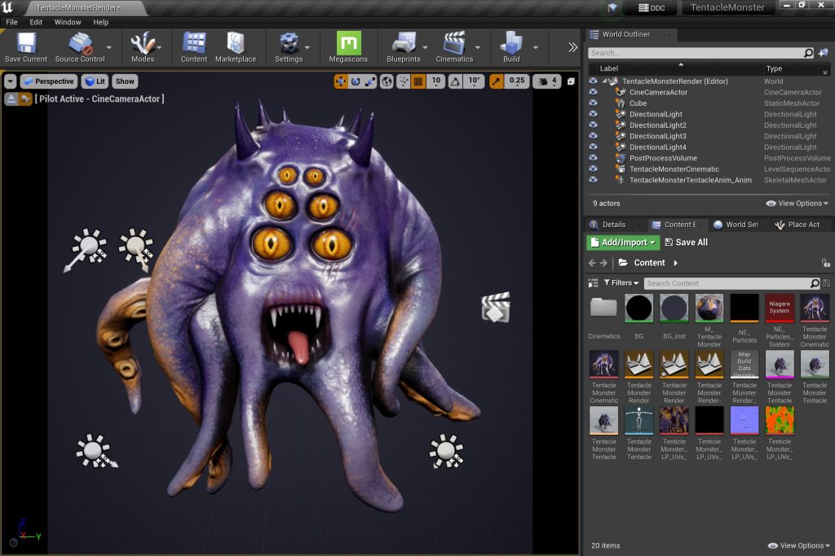Toggle visibility of DirectionalLight2
Viewport: 835px width, 556px height.
point(594,125)
